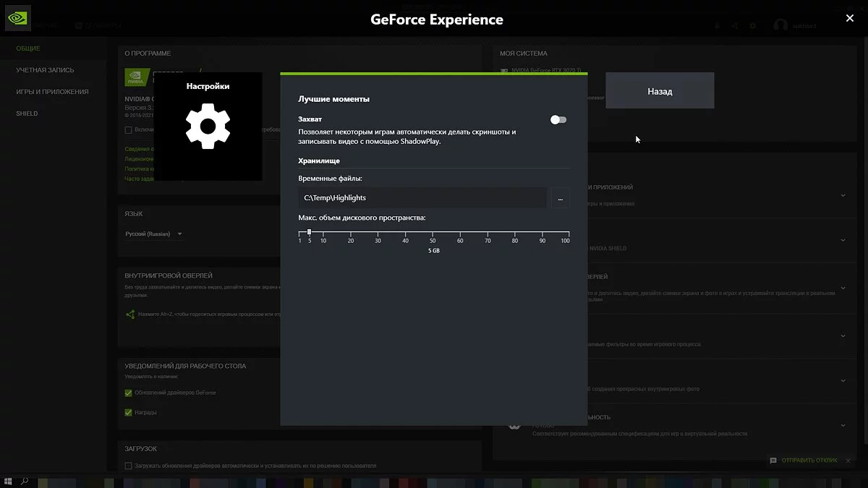Viewport: 868px width, 488px height.
Task: Click the share icon in top bar
Action: (x=735, y=26)
